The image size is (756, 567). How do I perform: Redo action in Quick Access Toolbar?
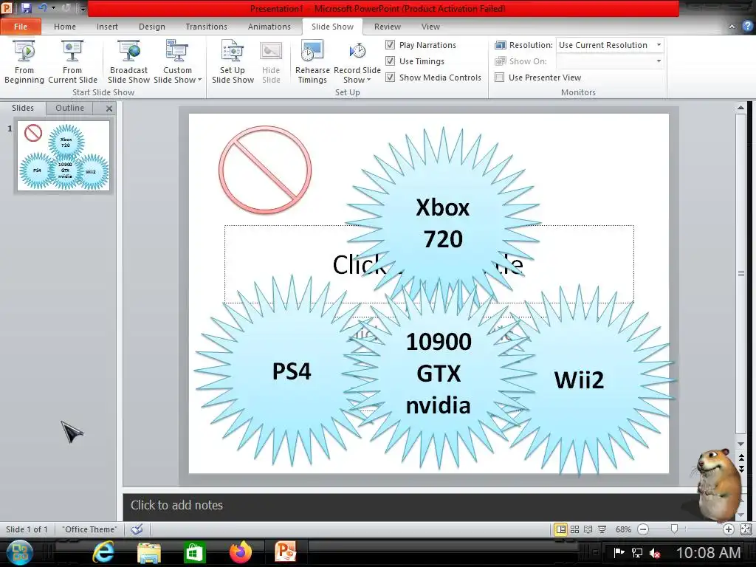point(66,7)
